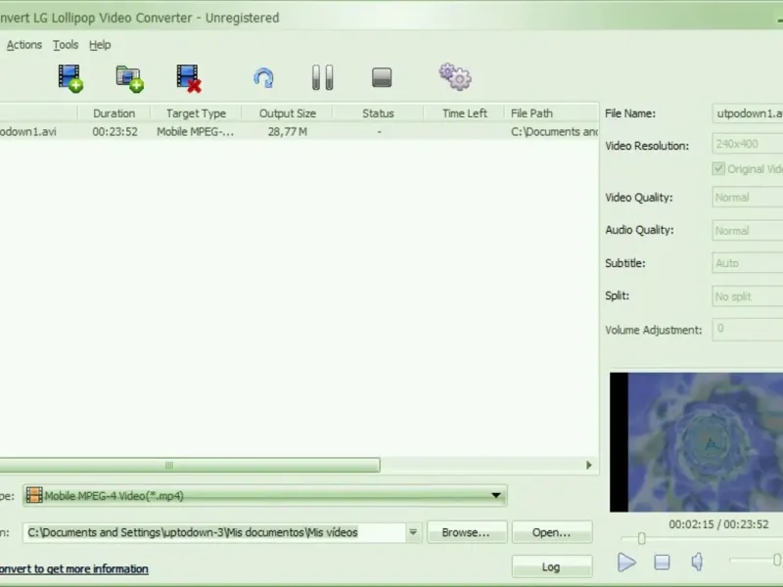This screenshot has width=783, height=587.
Task: Click the C:\Documents file path cell
Action: (x=554, y=132)
